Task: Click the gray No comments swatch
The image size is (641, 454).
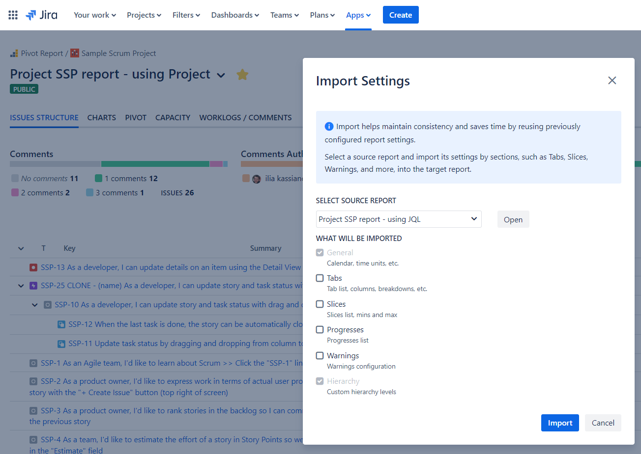Action: pos(15,179)
